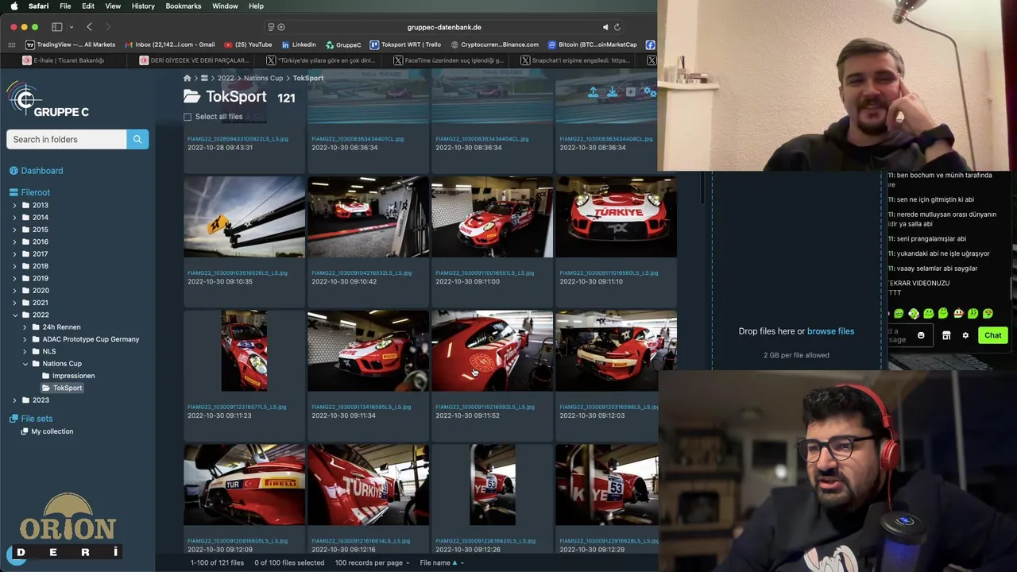The height and width of the screenshot is (572, 1017).
Task: Open the File menu
Action: 65,6
